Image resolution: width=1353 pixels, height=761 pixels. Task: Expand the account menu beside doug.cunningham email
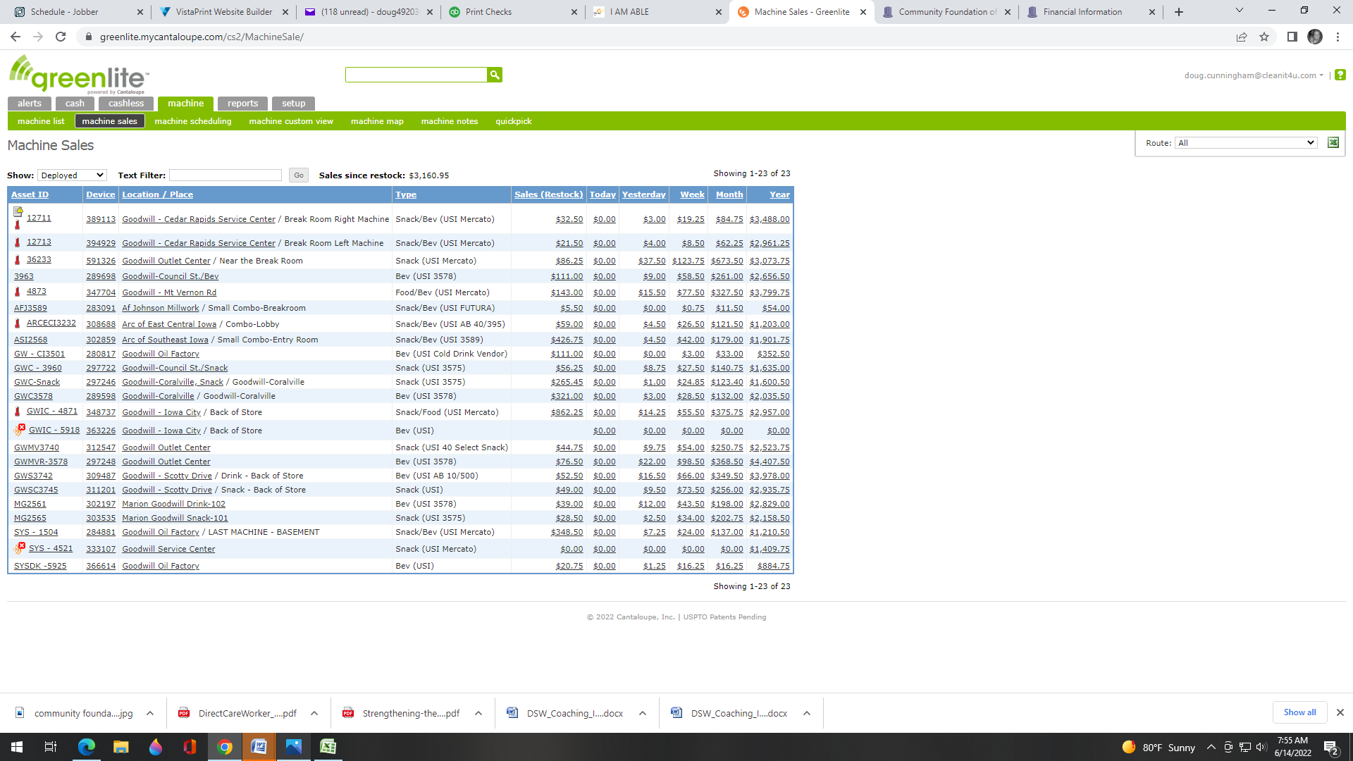[1321, 75]
